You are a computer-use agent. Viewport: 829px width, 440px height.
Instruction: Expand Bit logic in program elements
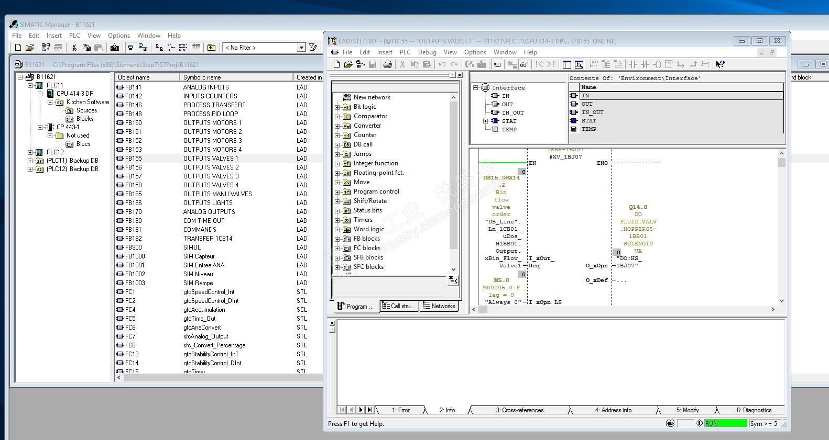tap(337, 107)
